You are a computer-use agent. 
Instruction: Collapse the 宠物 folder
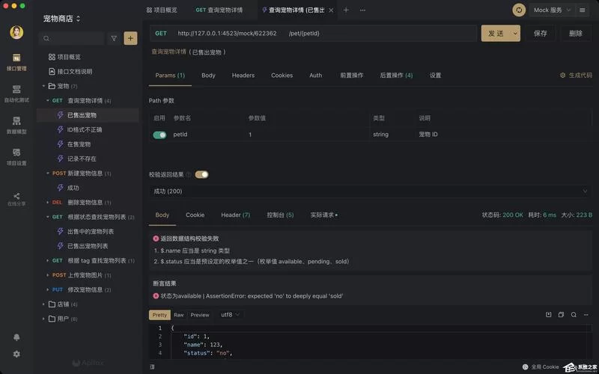[43, 86]
